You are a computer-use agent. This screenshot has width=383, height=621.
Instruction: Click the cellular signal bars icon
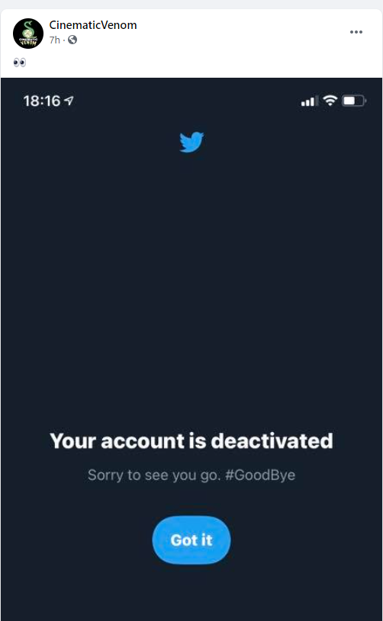309,101
